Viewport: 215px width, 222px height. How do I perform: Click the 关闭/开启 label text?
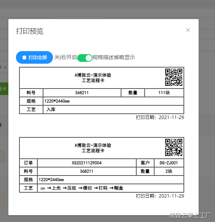click(x=66, y=57)
